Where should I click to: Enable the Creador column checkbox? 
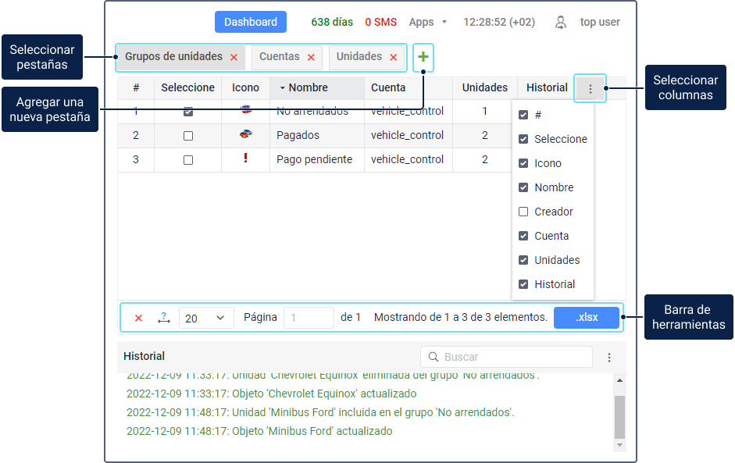(523, 212)
